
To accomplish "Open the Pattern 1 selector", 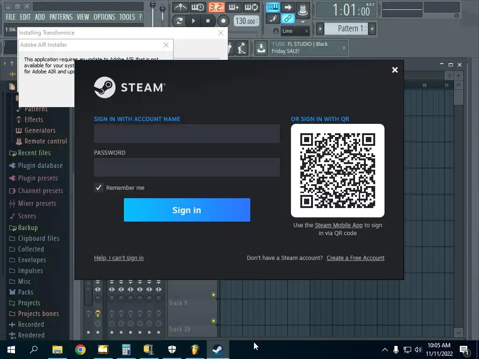I will (x=346, y=29).
